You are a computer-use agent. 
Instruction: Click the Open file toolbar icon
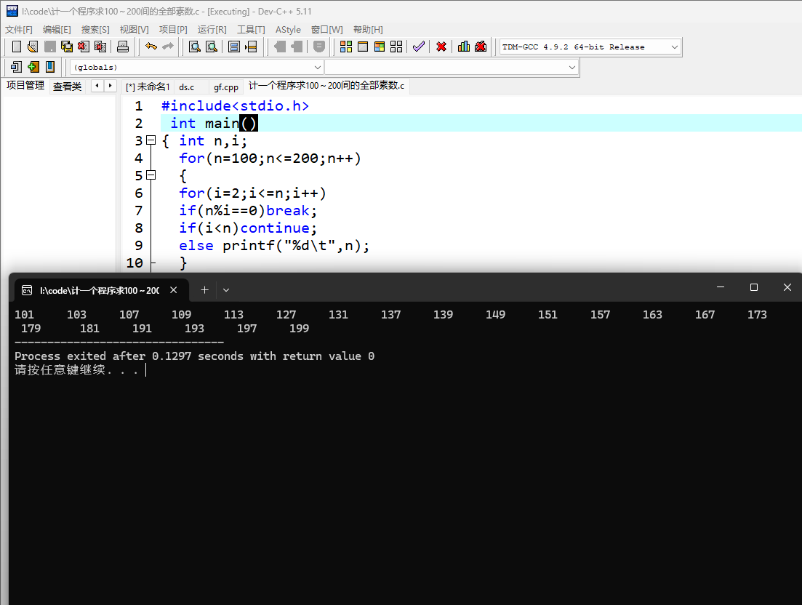[x=33, y=47]
